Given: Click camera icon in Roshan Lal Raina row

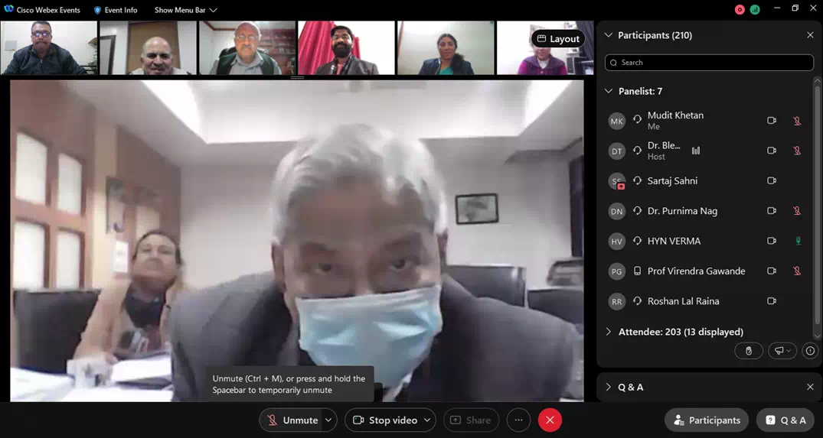Looking at the screenshot, I should tap(772, 301).
